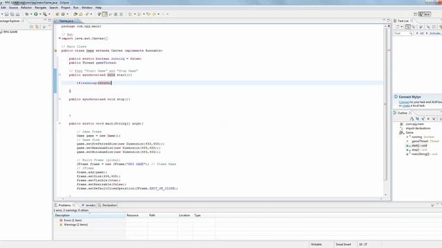Click the Search flashlight icon in the toolbar

click(x=87, y=14)
